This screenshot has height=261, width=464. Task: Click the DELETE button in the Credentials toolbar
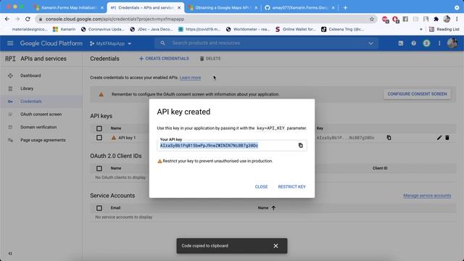click(210, 59)
